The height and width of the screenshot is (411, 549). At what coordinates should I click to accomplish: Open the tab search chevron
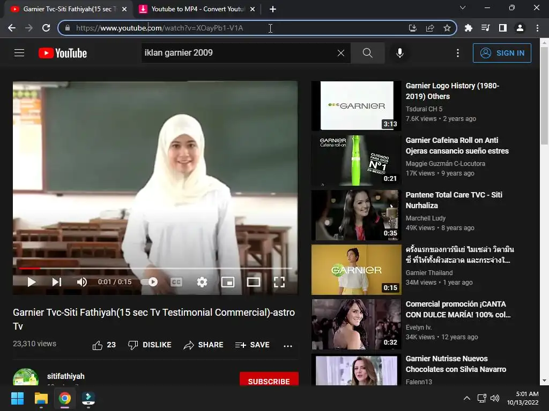click(463, 7)
